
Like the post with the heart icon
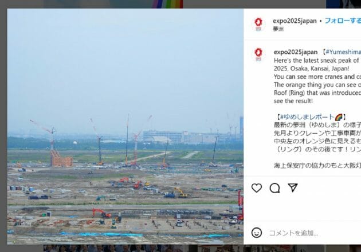pos(257,188)
